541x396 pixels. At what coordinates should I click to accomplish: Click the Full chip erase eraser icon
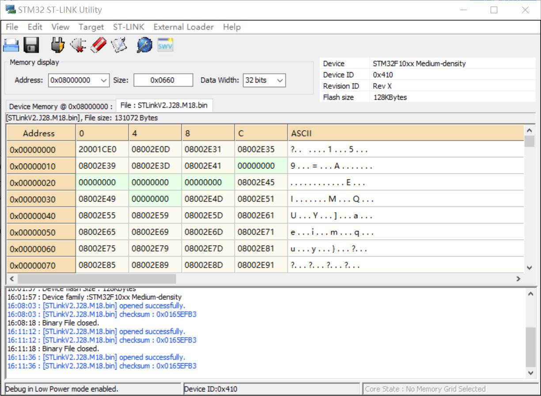pyautogui.click(x=98, y=45)
